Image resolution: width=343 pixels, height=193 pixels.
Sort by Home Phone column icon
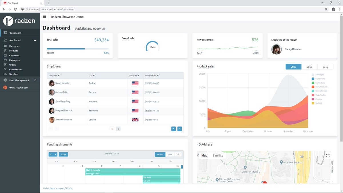(158, 76)
